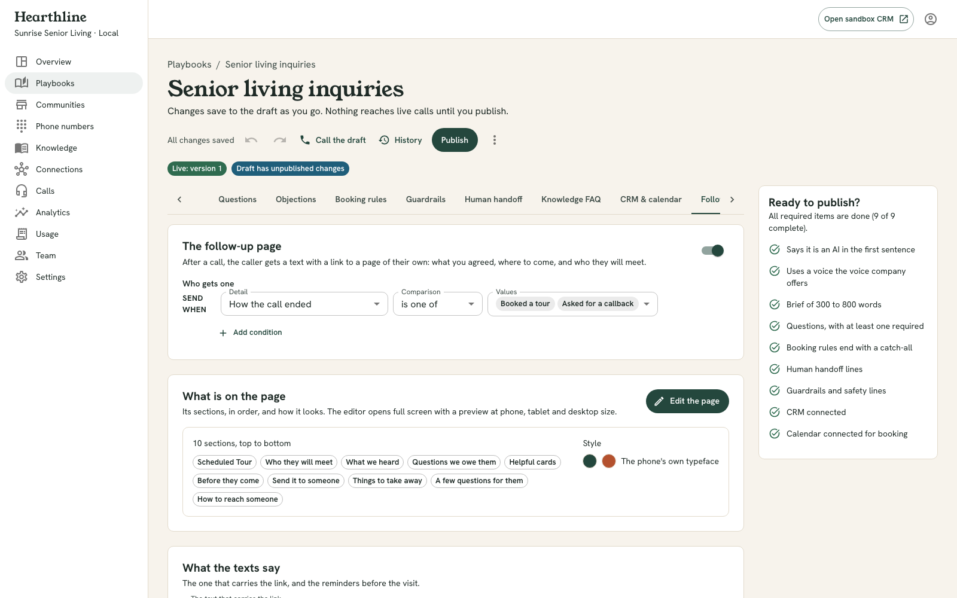957x598 pixels.
Task: Go to the Guardrails tab
Action: pos(426,199)
